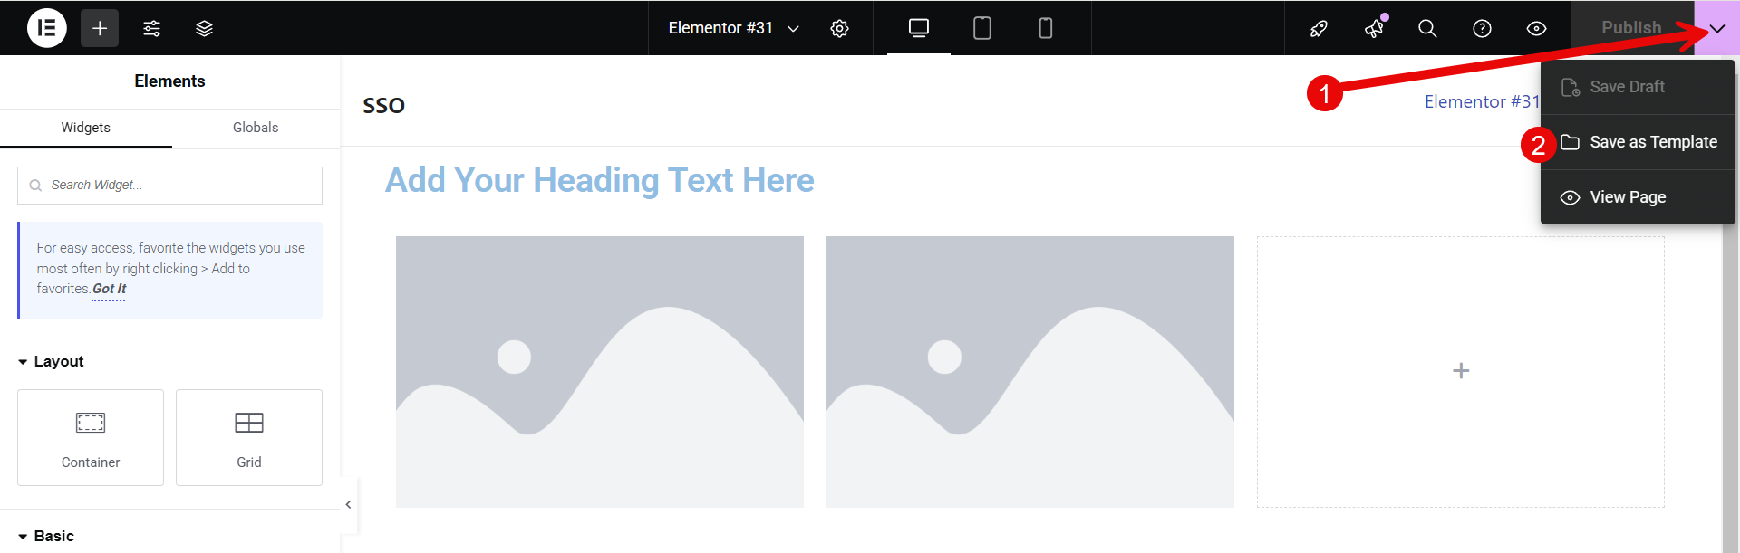This screenshot has height=553, width=1740.
Task: Open the Finder search icon
Action: (x=1427, y=28)
